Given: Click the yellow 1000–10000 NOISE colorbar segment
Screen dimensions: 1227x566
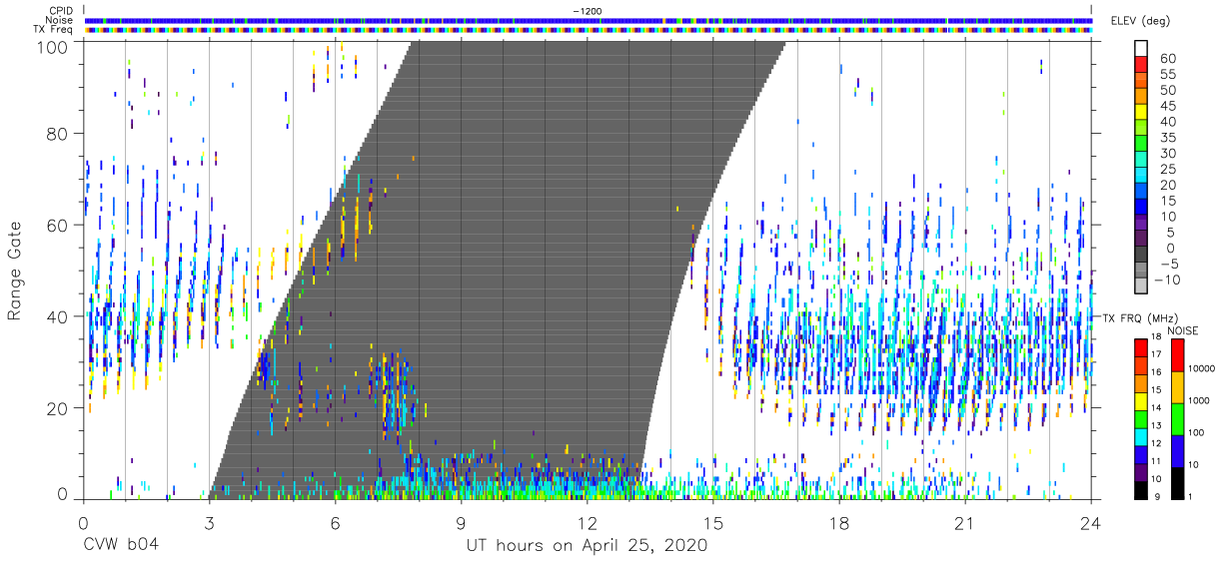Looking at the screenshot, I should (1176, 387).
